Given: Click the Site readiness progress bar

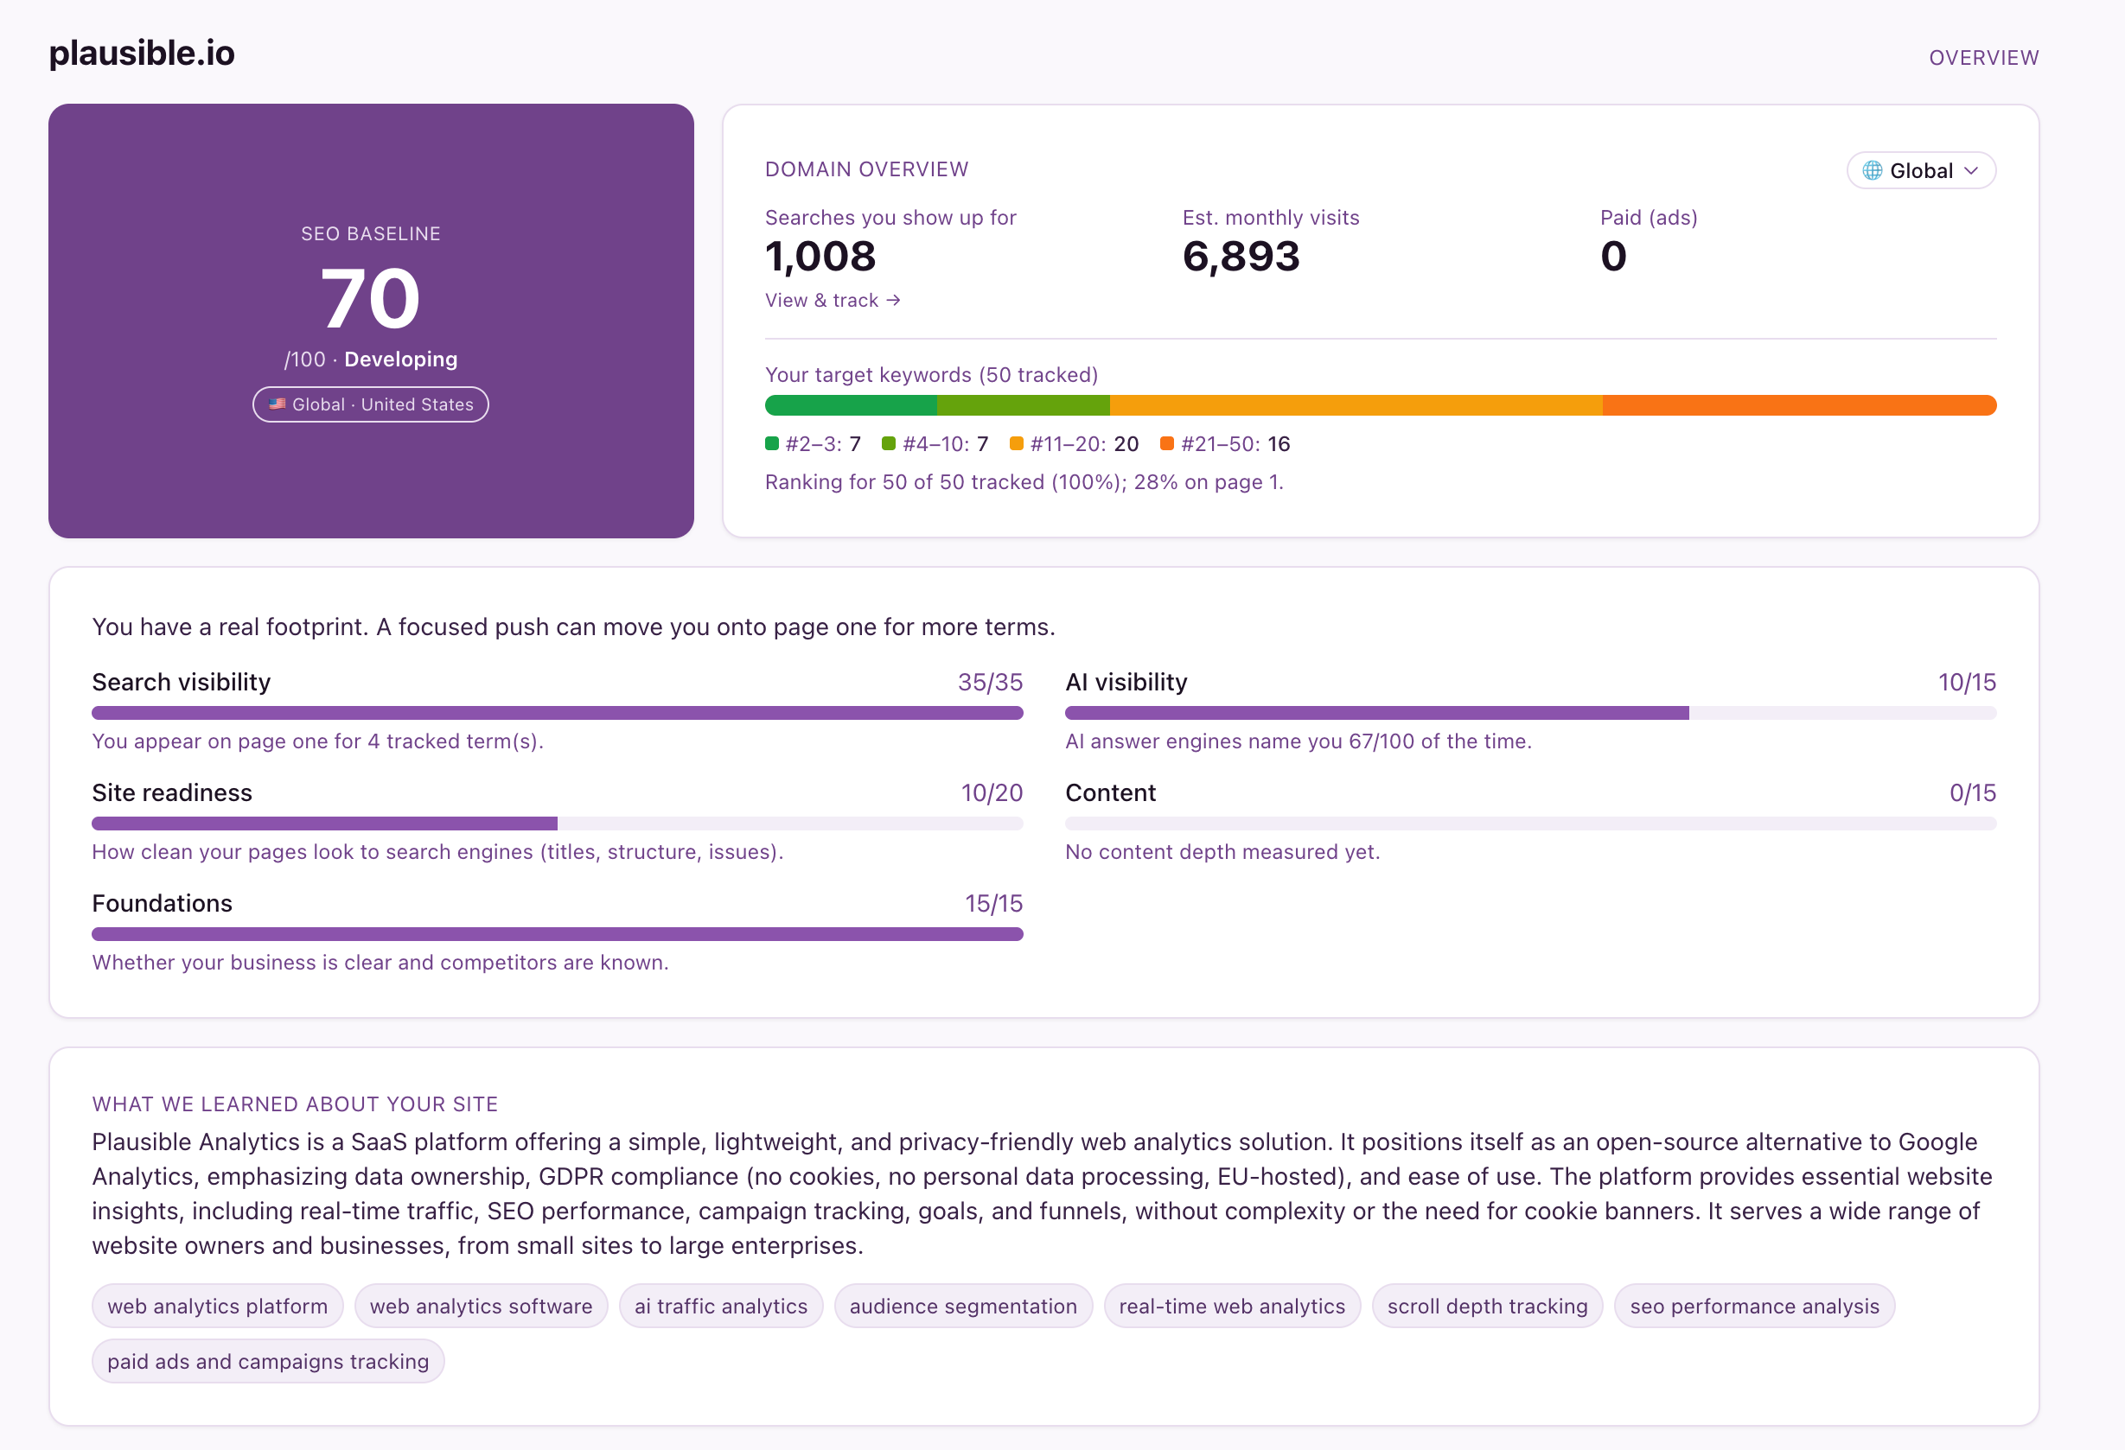Looking at the screenshot, I should (557, 824).
